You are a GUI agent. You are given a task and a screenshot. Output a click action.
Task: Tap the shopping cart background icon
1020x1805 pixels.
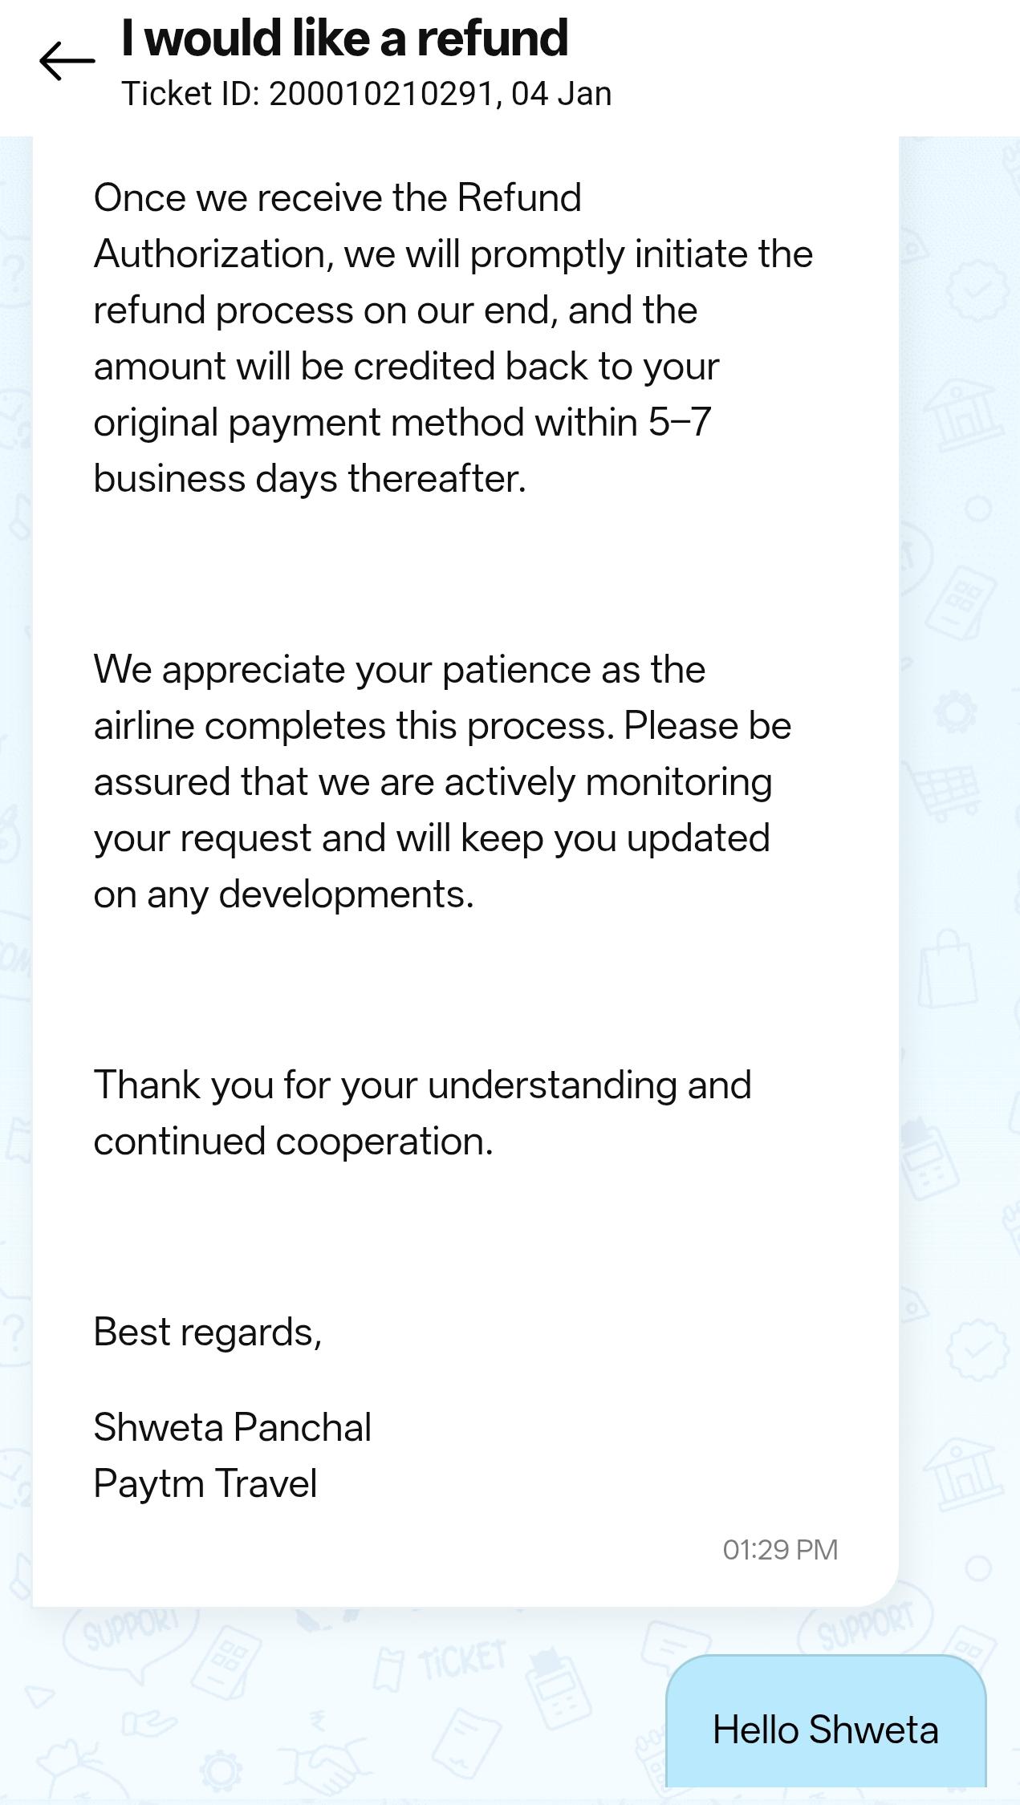click(945, 790)
